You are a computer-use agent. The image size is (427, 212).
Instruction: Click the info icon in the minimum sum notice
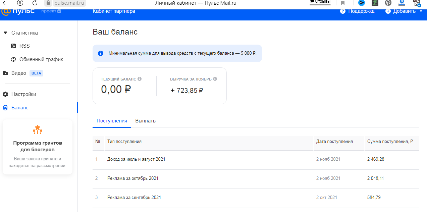[x=101, y=53]
